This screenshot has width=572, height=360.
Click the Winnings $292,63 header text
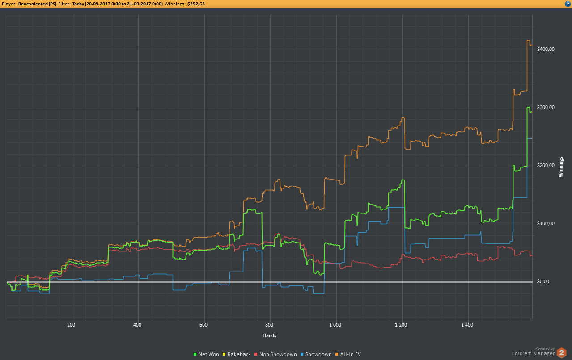click(x=185, y=4)
